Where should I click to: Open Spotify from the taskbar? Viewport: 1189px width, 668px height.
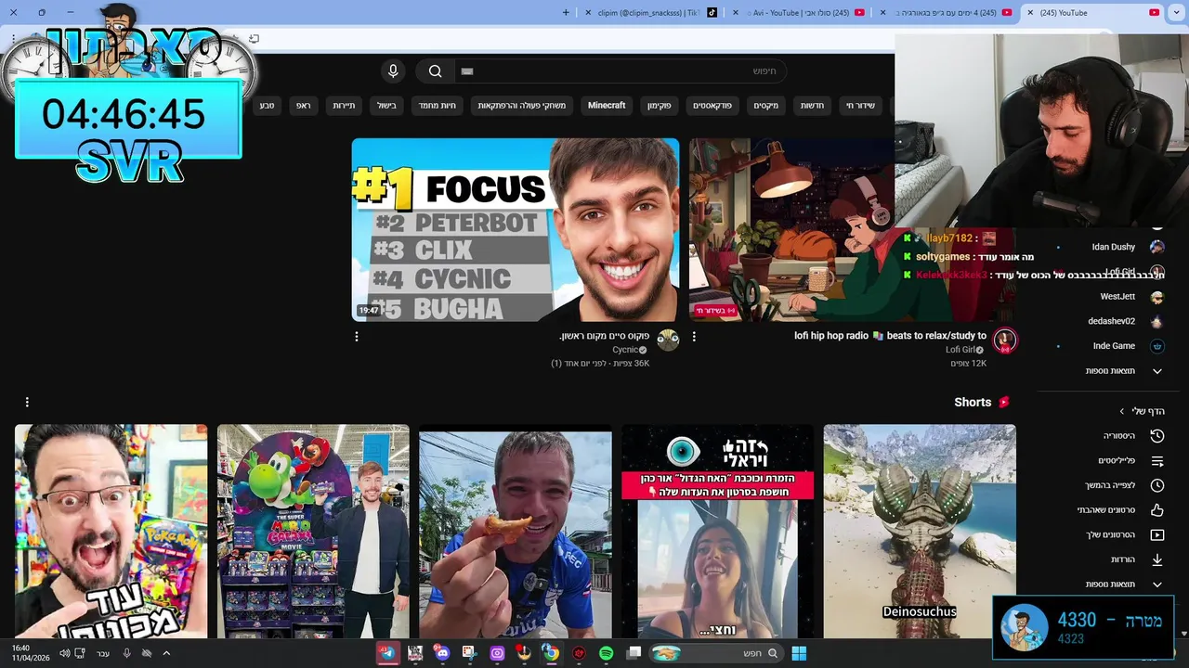pyautogui.click(x=606, y=653)
